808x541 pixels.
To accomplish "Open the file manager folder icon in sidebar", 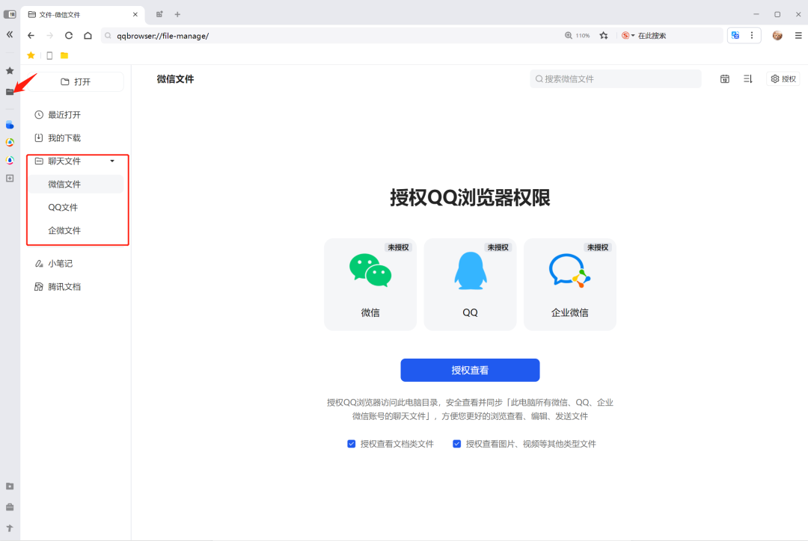I will (9, 92).
